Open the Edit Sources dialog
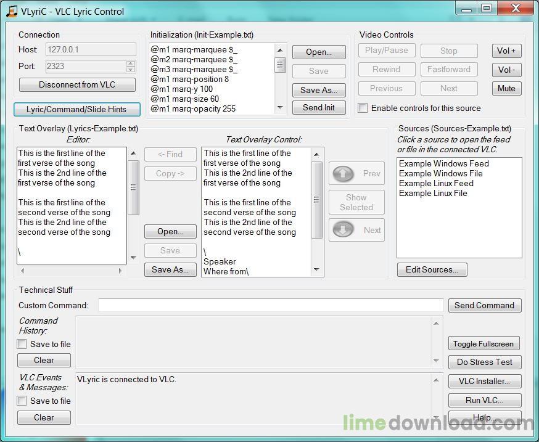The height and width of the screenshot is (442, 539). (432, 269)
